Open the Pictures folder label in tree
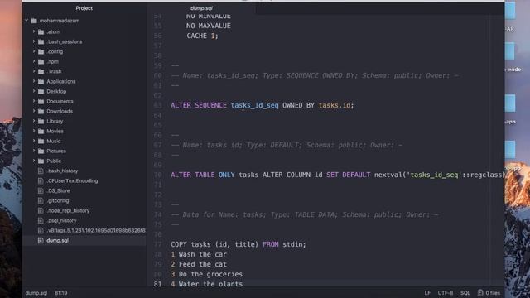 point(56,151)
